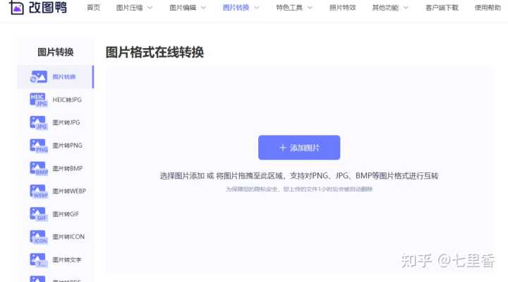508x282 pixels.
Task: Click the 改图鸭 logo icon
Action: (x=16, y=7)
